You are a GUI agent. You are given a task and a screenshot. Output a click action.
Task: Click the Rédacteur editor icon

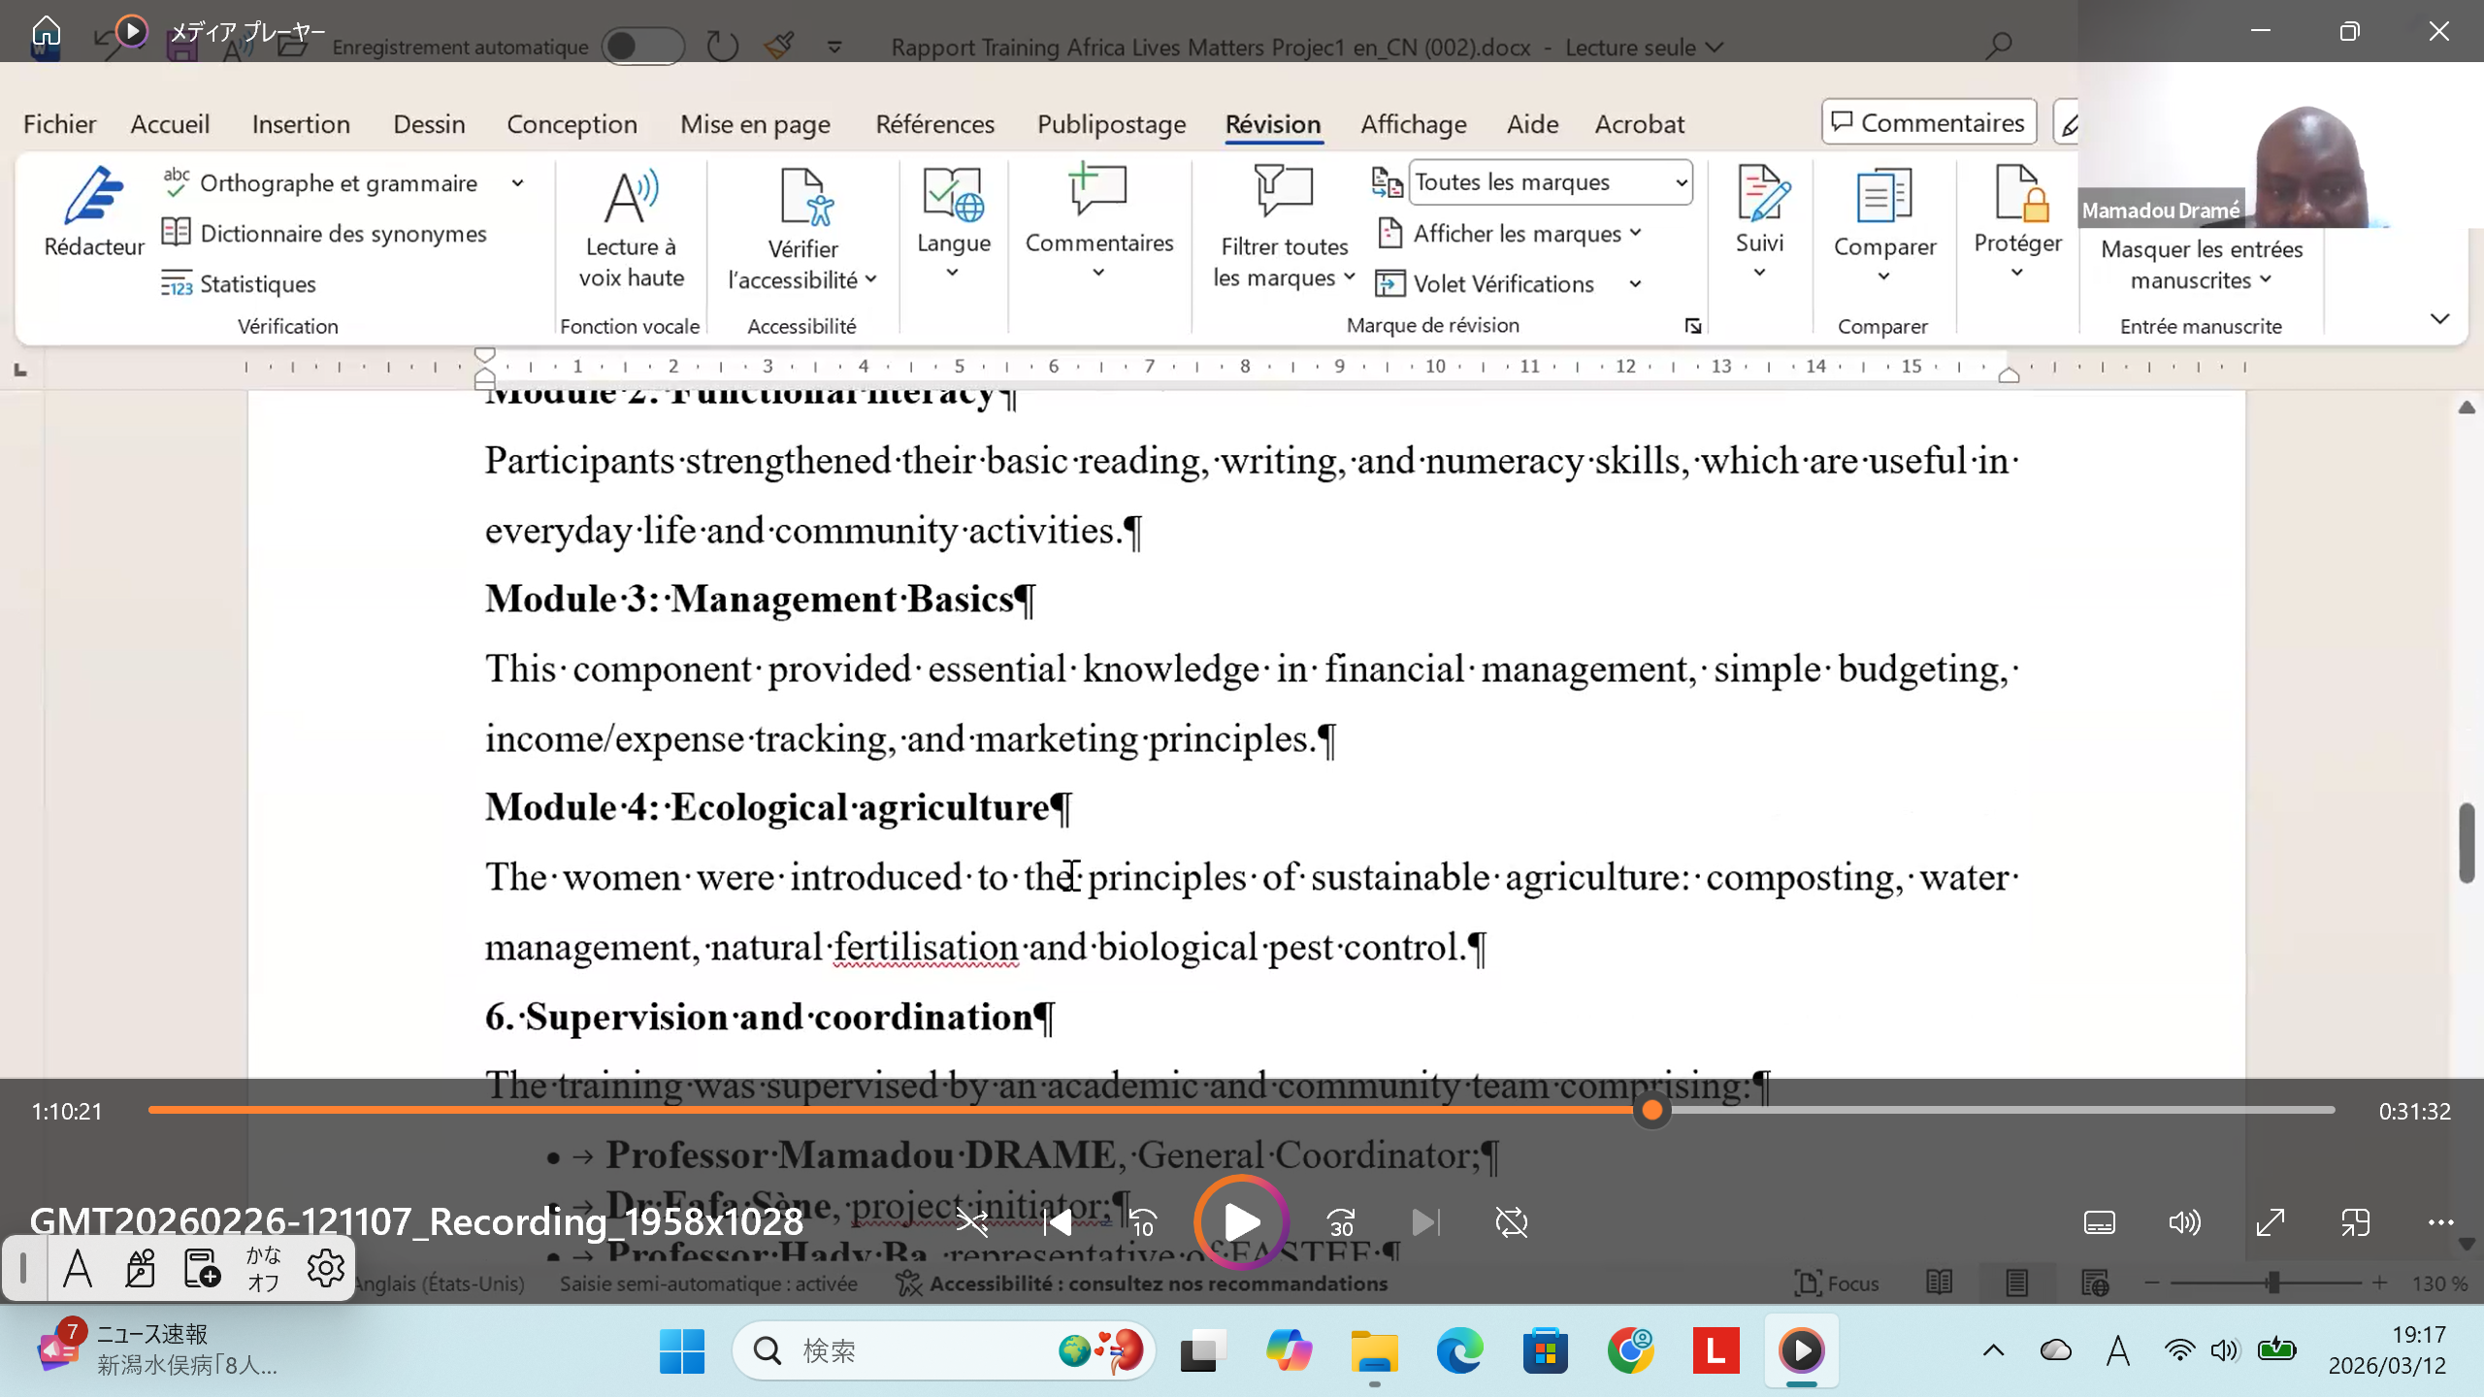tap(93, 197)
